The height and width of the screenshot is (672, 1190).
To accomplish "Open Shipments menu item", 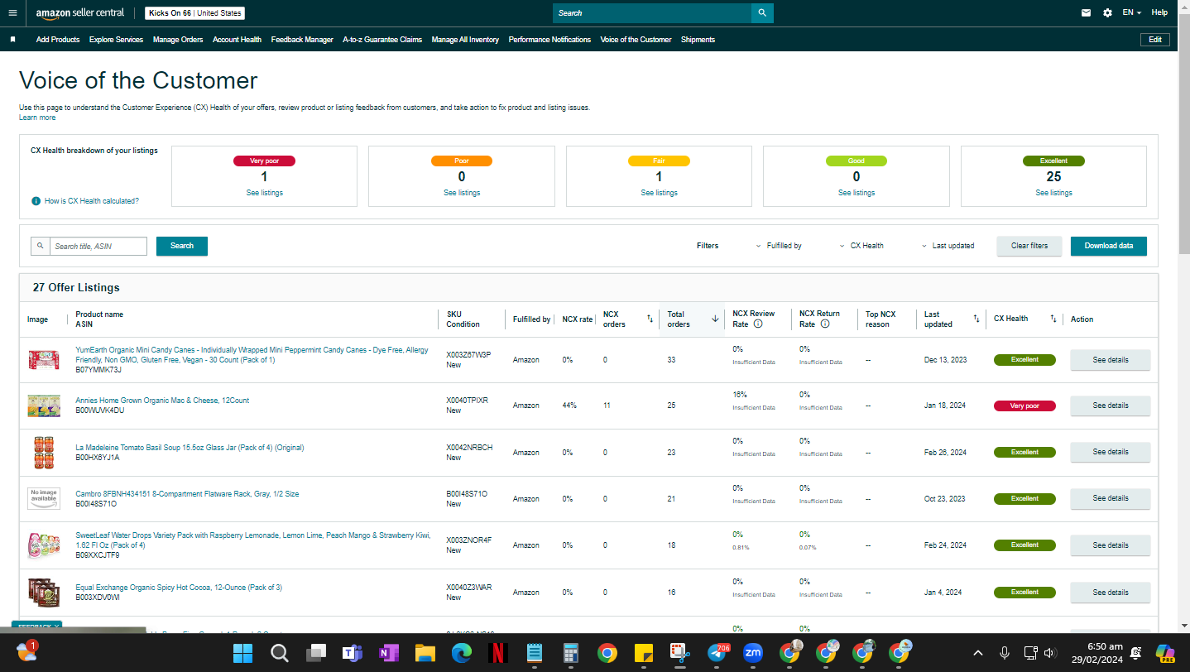I will tap(698, 40).
